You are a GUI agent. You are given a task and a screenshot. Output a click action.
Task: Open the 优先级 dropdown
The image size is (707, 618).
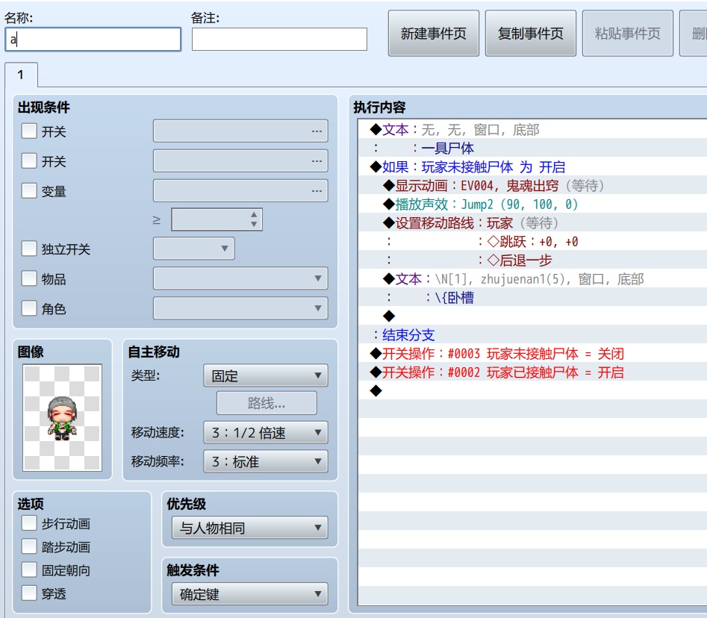point(250,528)
